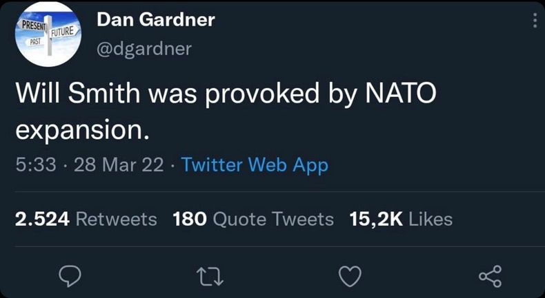Click the word 'expansion.' in the tweet
Image resolution: width=545 pixels, height=298 pixels.
[x=83, y=129]
